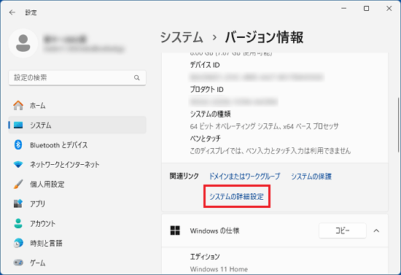The height and width of the screenshot is (275, 401).
Task: Click the コピー button for Windows の仕様
Action: (x=343, y=231)
